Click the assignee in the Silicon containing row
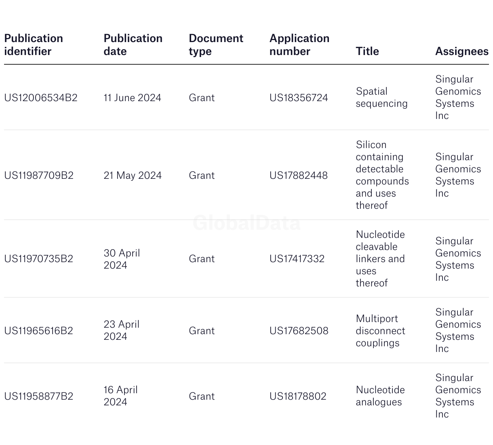The width and height of the screenshot is (493, 445). 458,175
